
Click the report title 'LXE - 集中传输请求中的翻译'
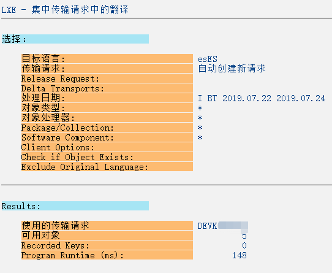click(x=65, y=10)
